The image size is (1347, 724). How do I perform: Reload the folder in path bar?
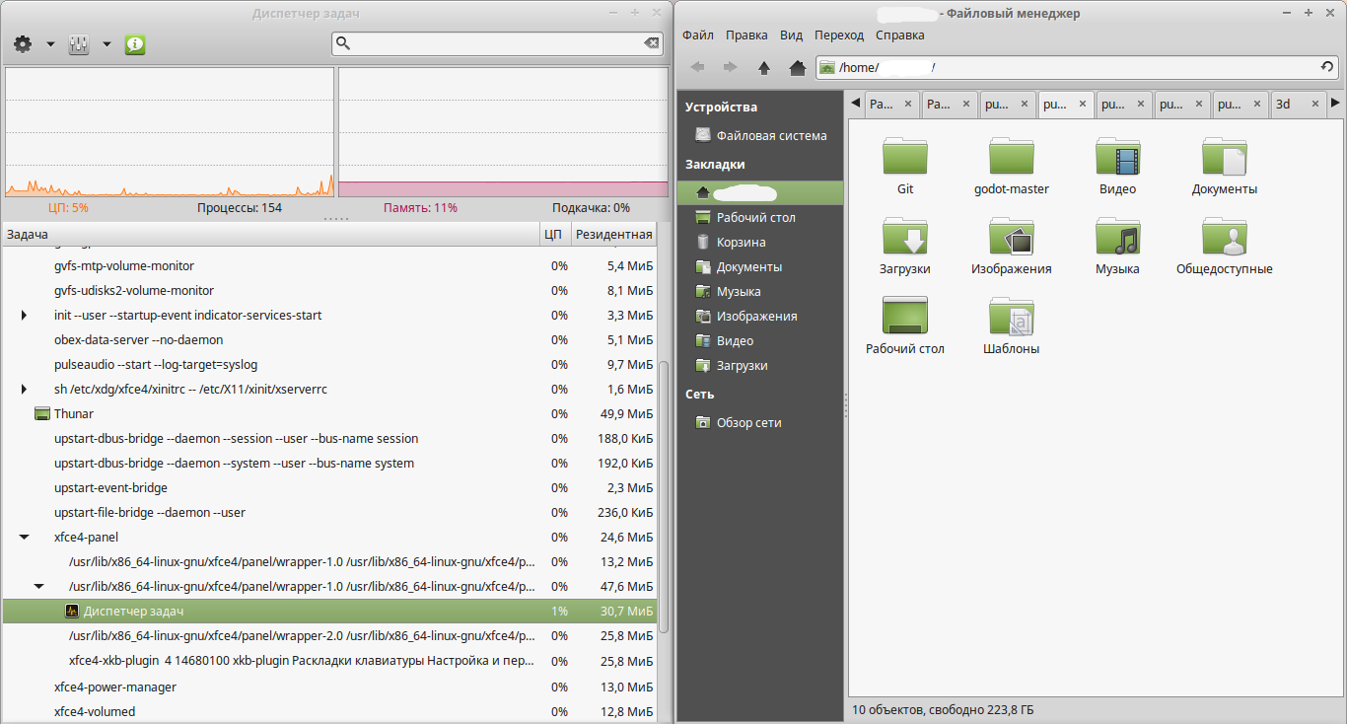[1327, 67]
